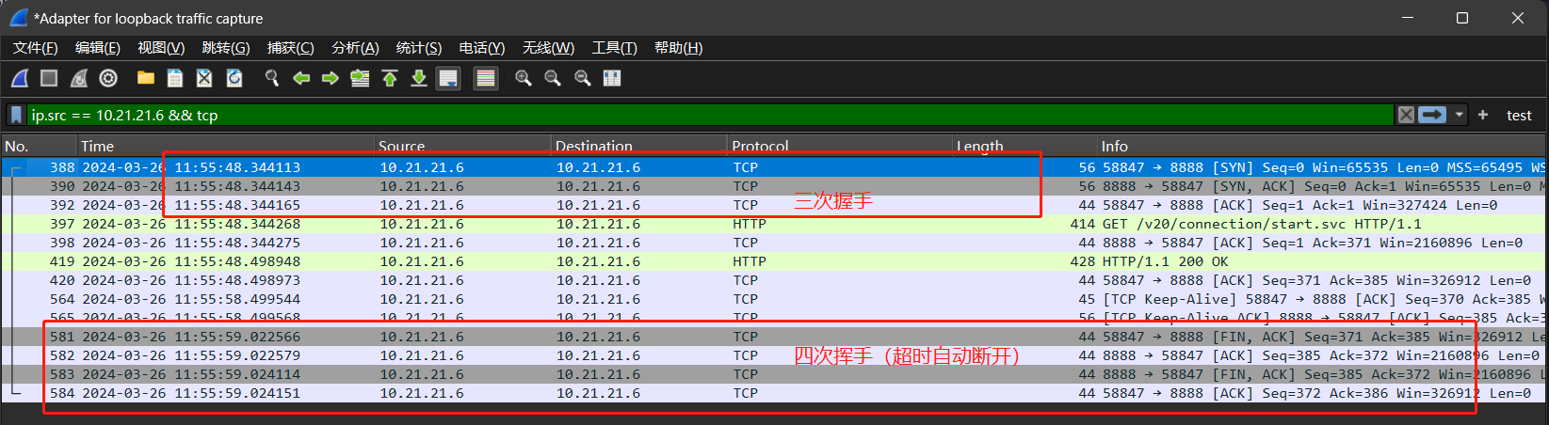Image resolution: width=1549 pixels, height=425 pixels.
Task: Sort by the Destination column header
Action: coord(638,146)
